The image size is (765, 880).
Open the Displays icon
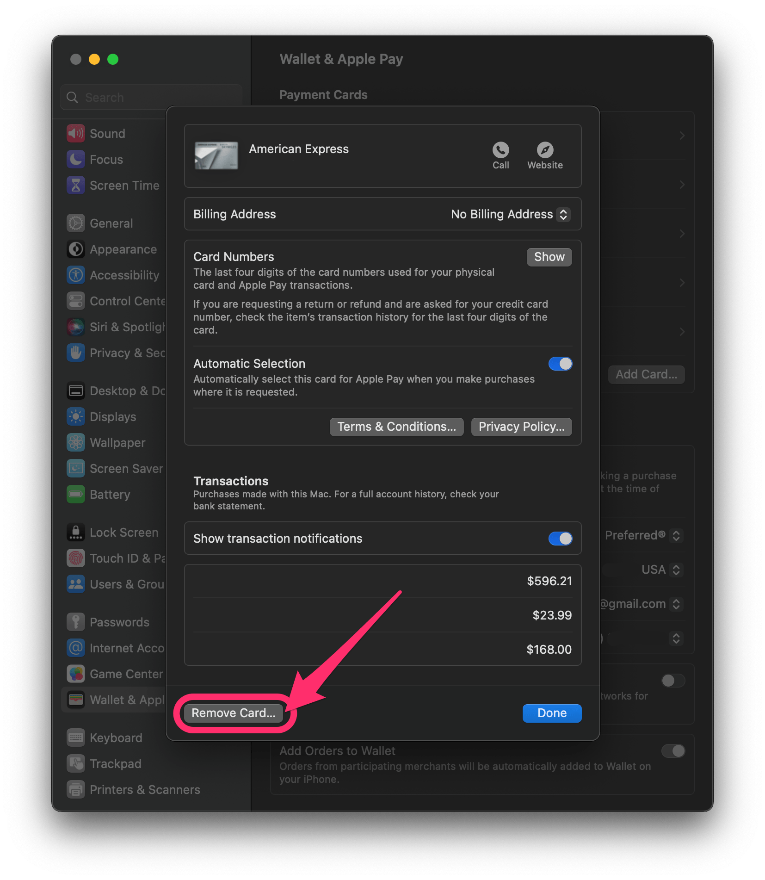(76, 416)
